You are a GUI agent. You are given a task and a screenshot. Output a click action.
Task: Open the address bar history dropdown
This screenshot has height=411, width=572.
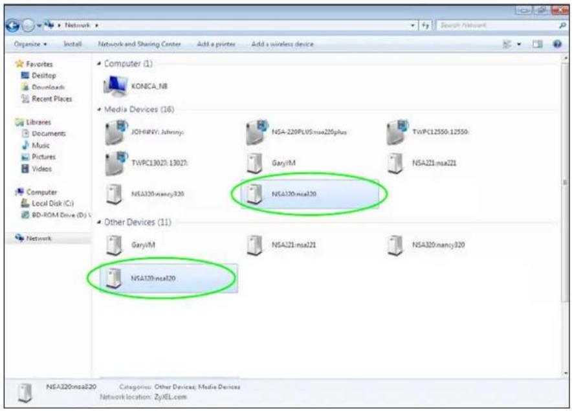click(x=413, y=25)
